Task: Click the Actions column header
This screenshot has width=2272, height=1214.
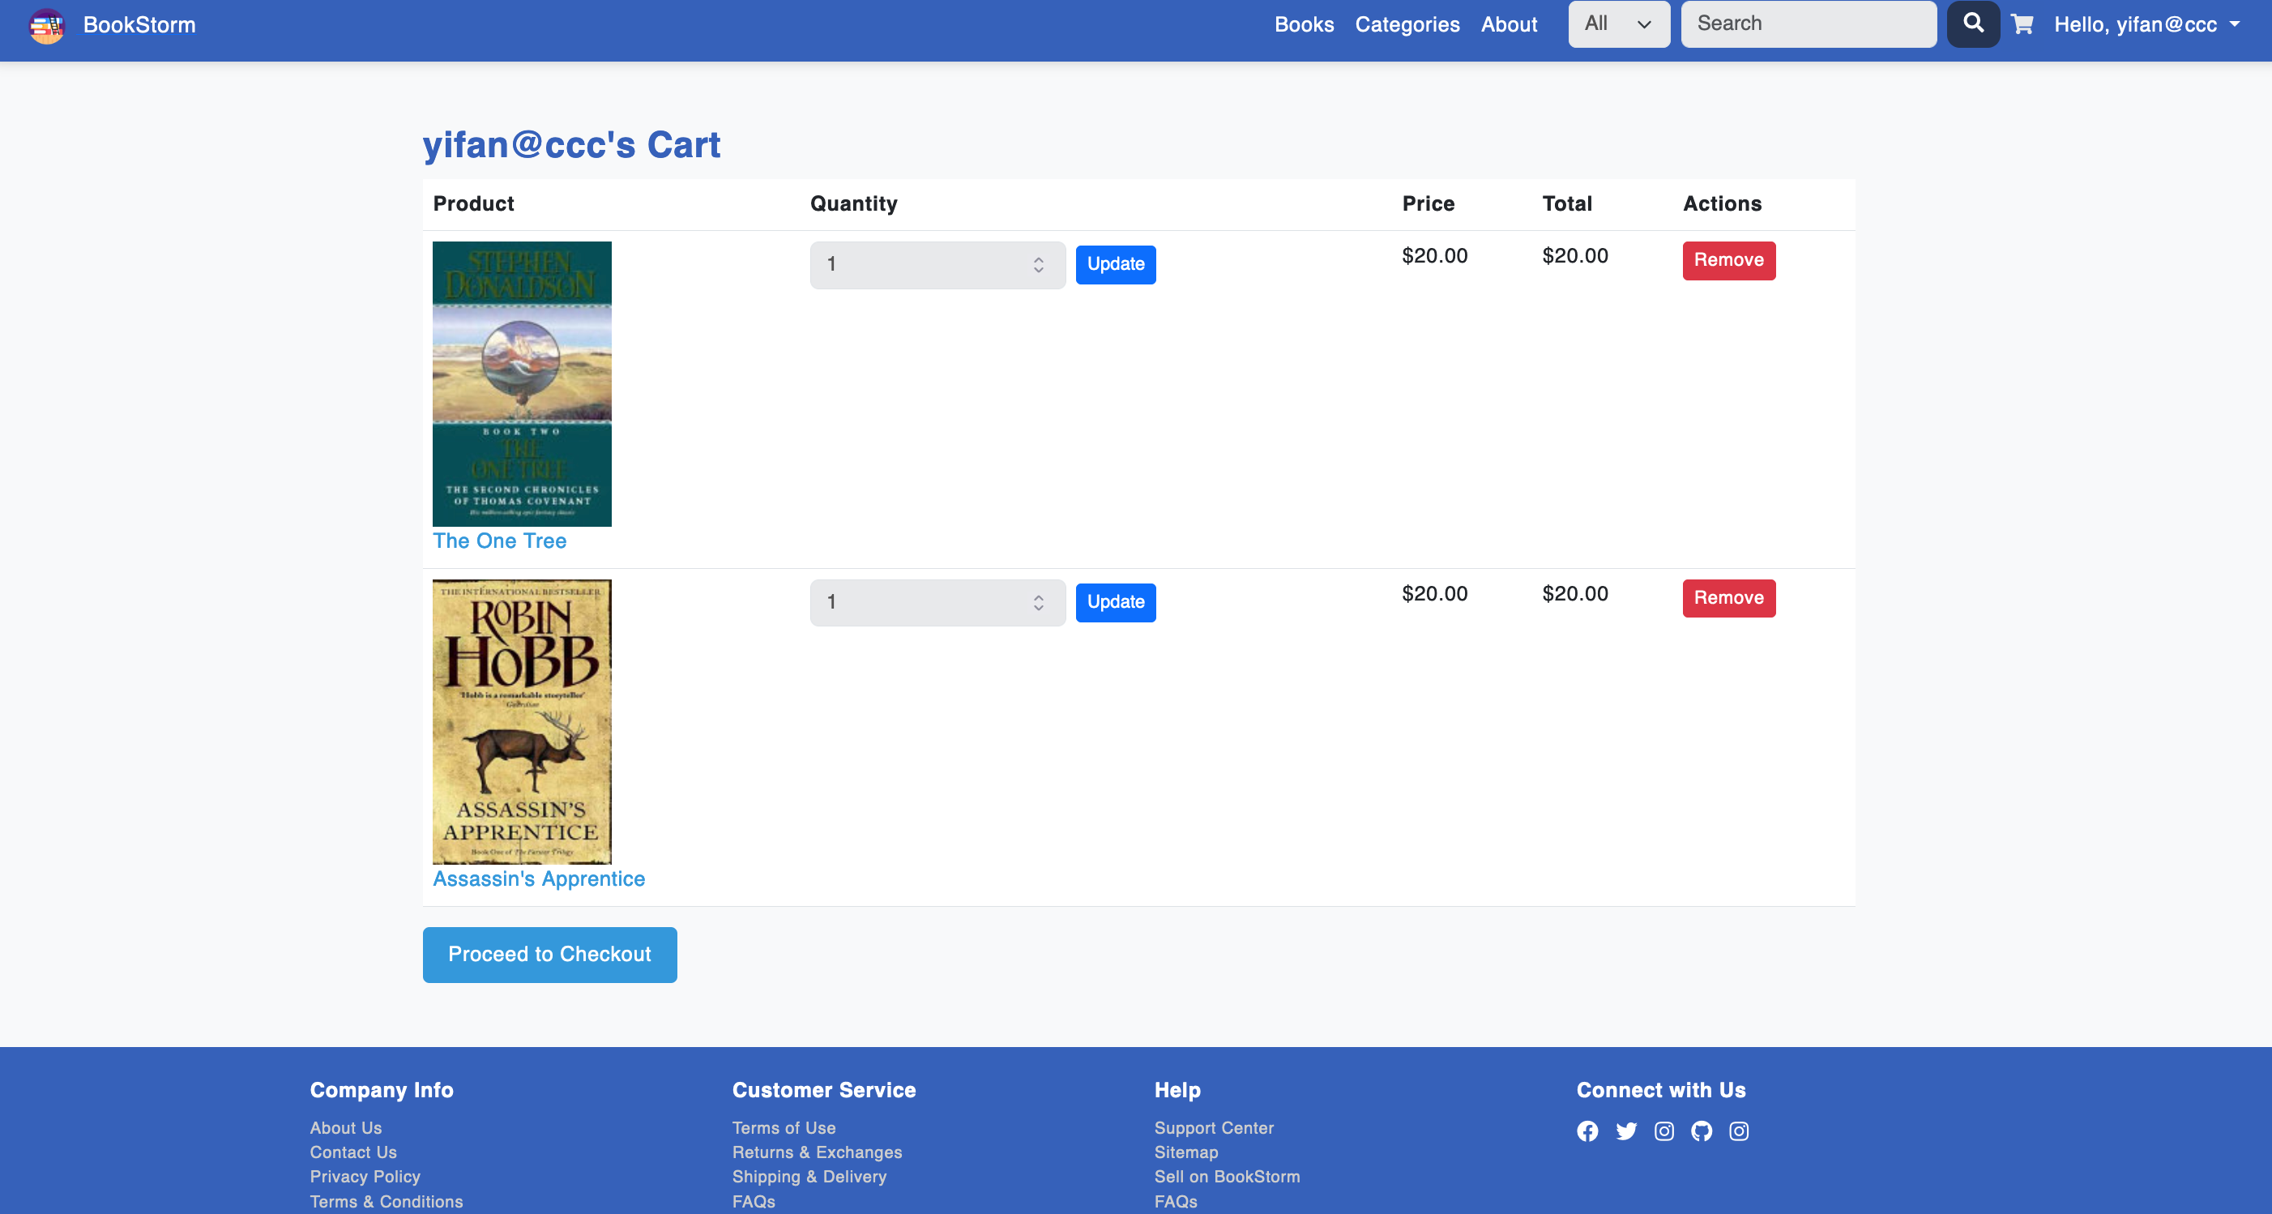Action: point(1722,203)
